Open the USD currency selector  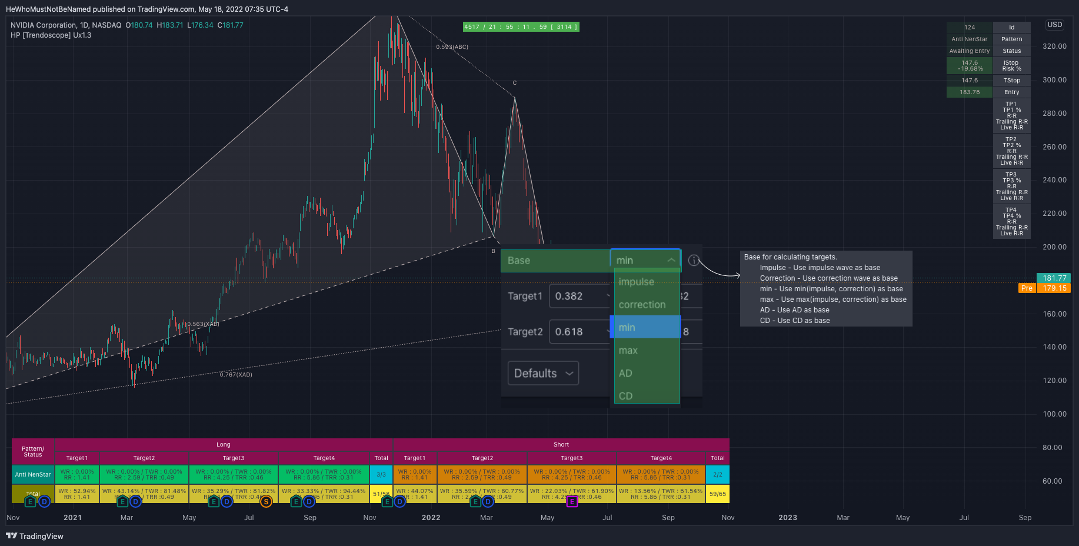point(1055,25)
